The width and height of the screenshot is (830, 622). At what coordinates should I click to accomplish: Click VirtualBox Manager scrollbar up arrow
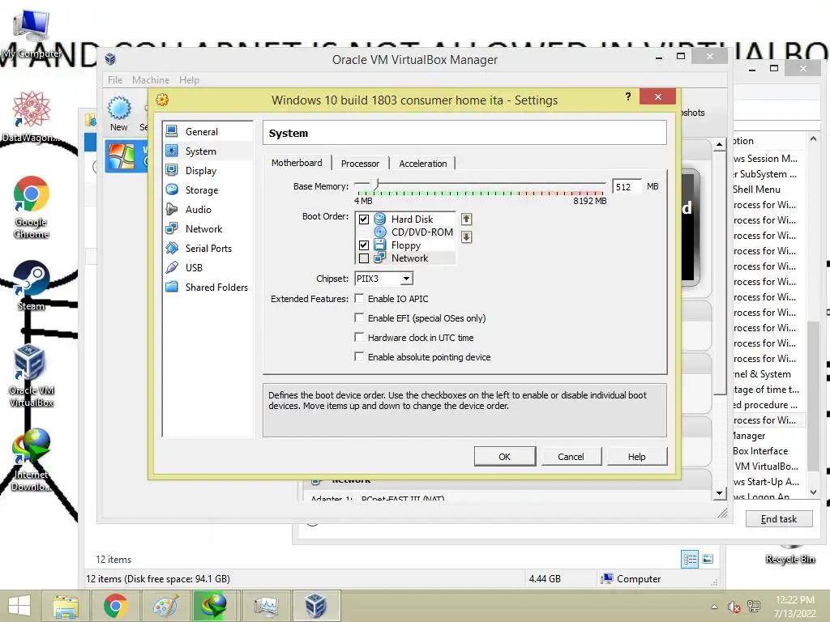(x=719, y=144)
